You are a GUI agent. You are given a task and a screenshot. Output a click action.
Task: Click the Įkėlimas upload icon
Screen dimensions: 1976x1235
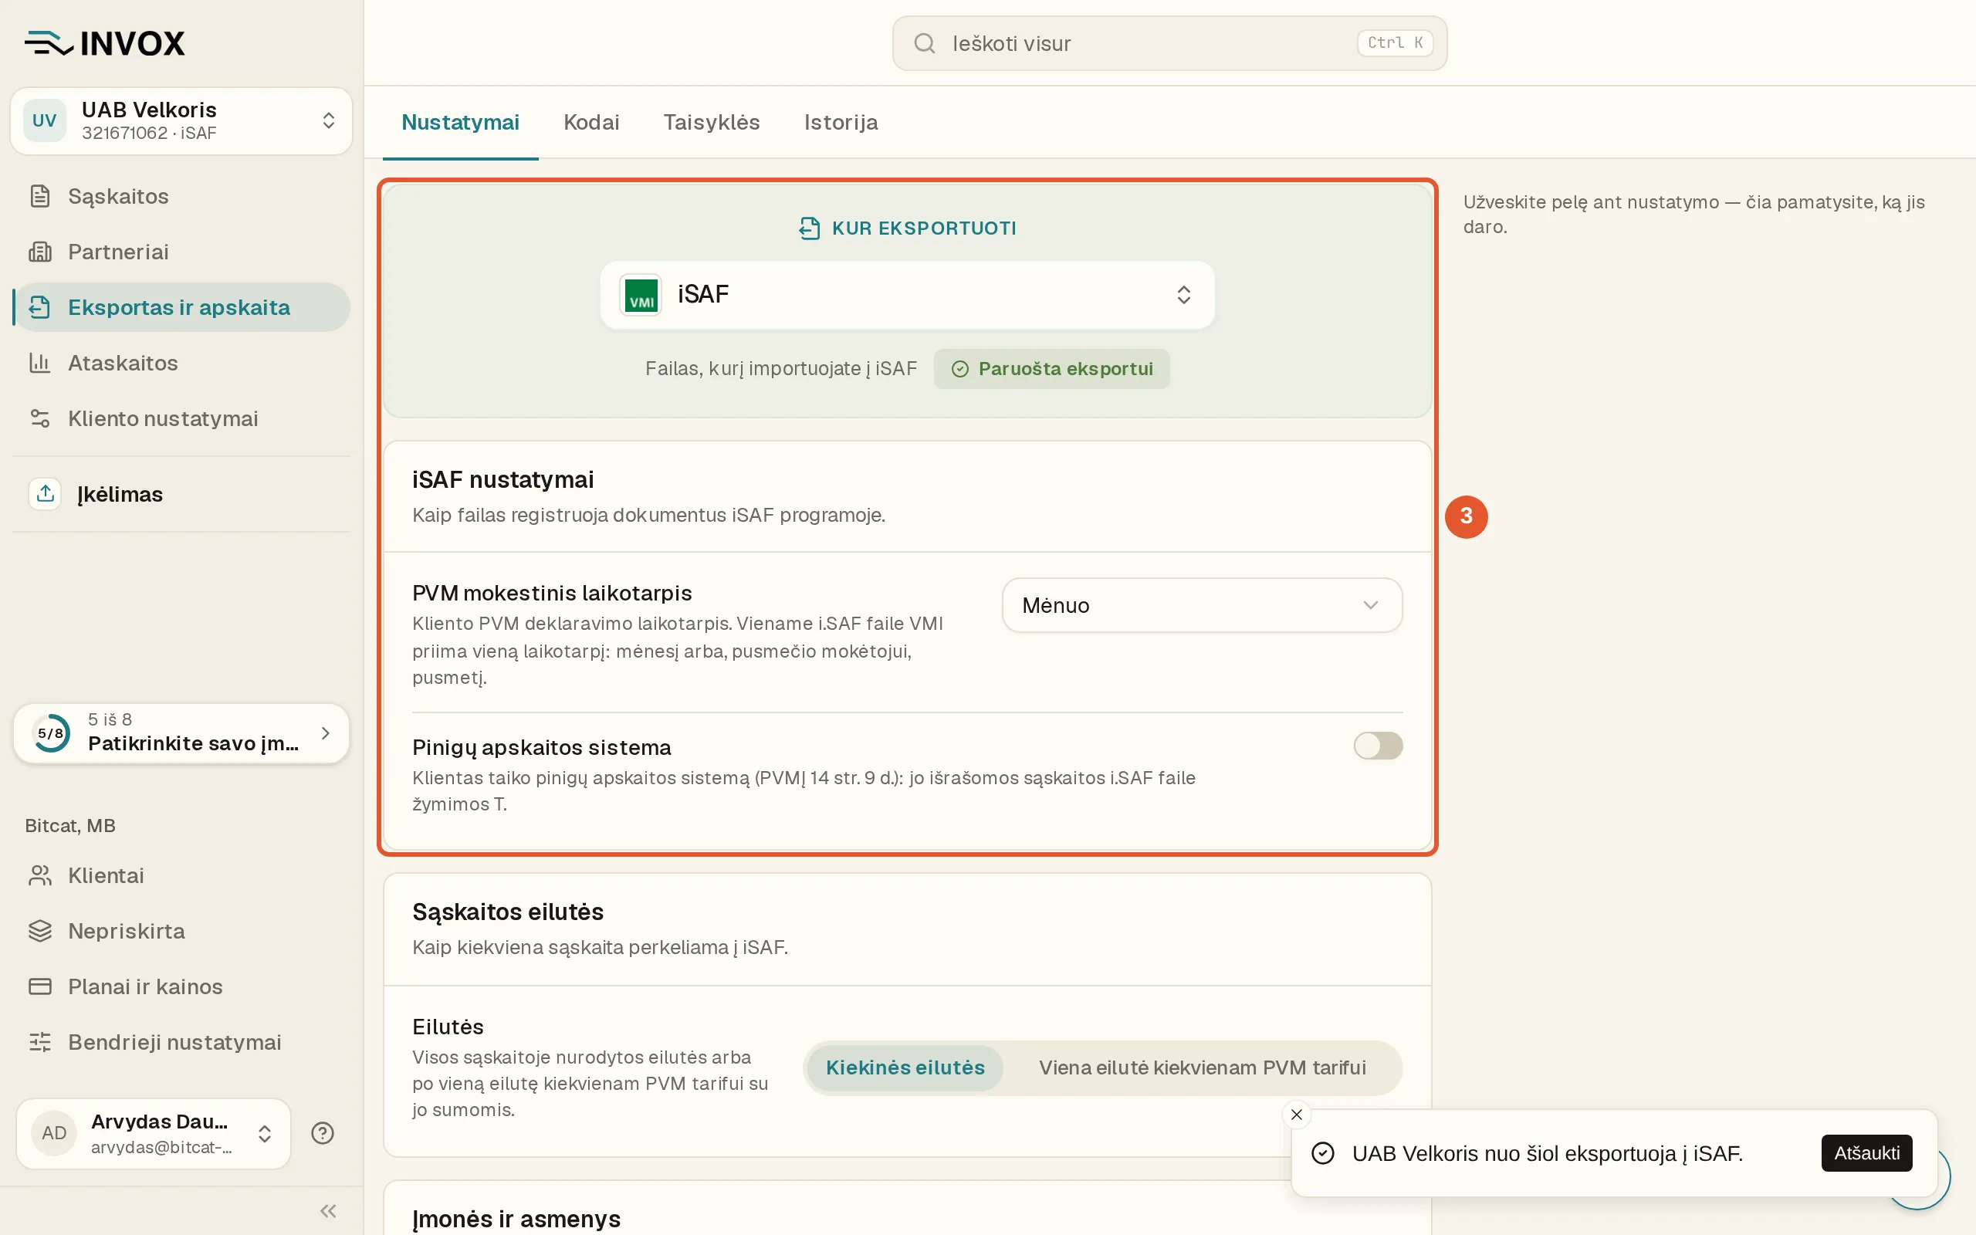click(45, 494)
